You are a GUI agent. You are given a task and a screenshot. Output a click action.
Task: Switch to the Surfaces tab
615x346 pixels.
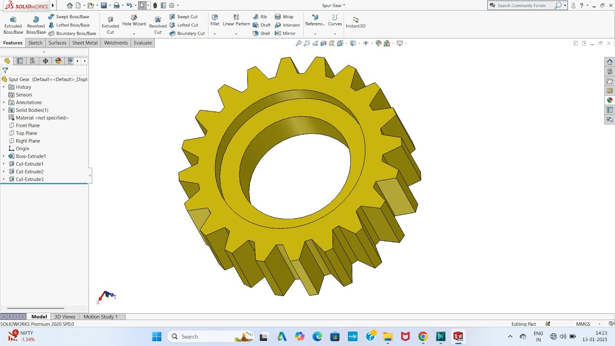point(57,43)
